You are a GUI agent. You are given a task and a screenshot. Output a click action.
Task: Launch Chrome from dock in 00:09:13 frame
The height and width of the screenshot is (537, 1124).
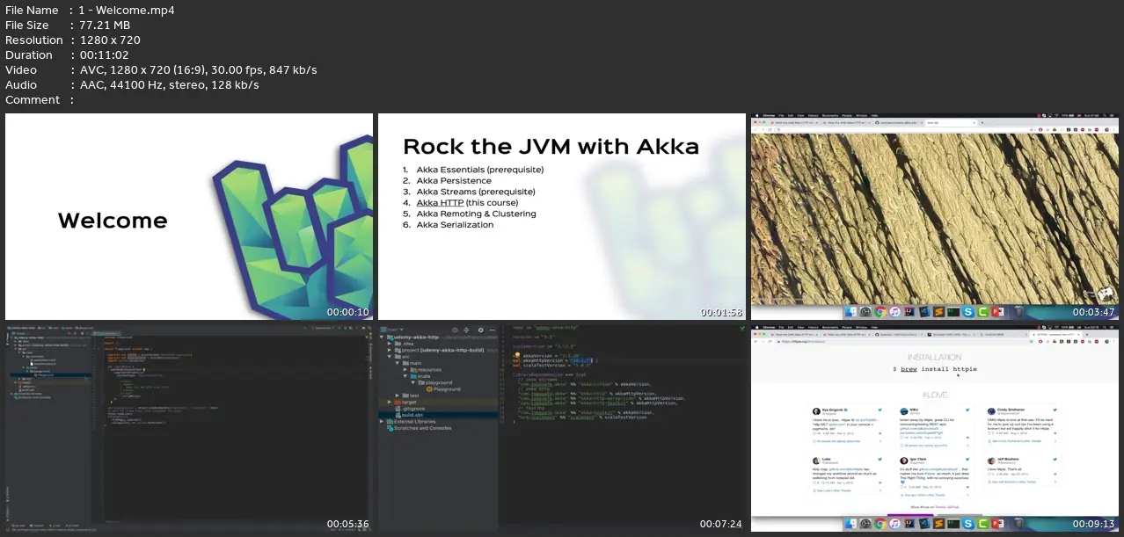880,524
